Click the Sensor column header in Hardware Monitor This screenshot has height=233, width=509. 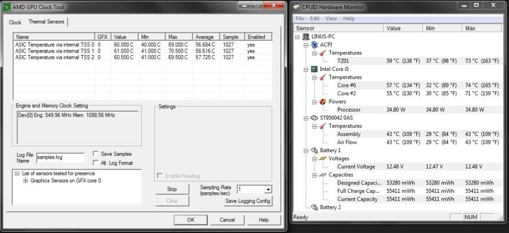(x=338, y=28)
